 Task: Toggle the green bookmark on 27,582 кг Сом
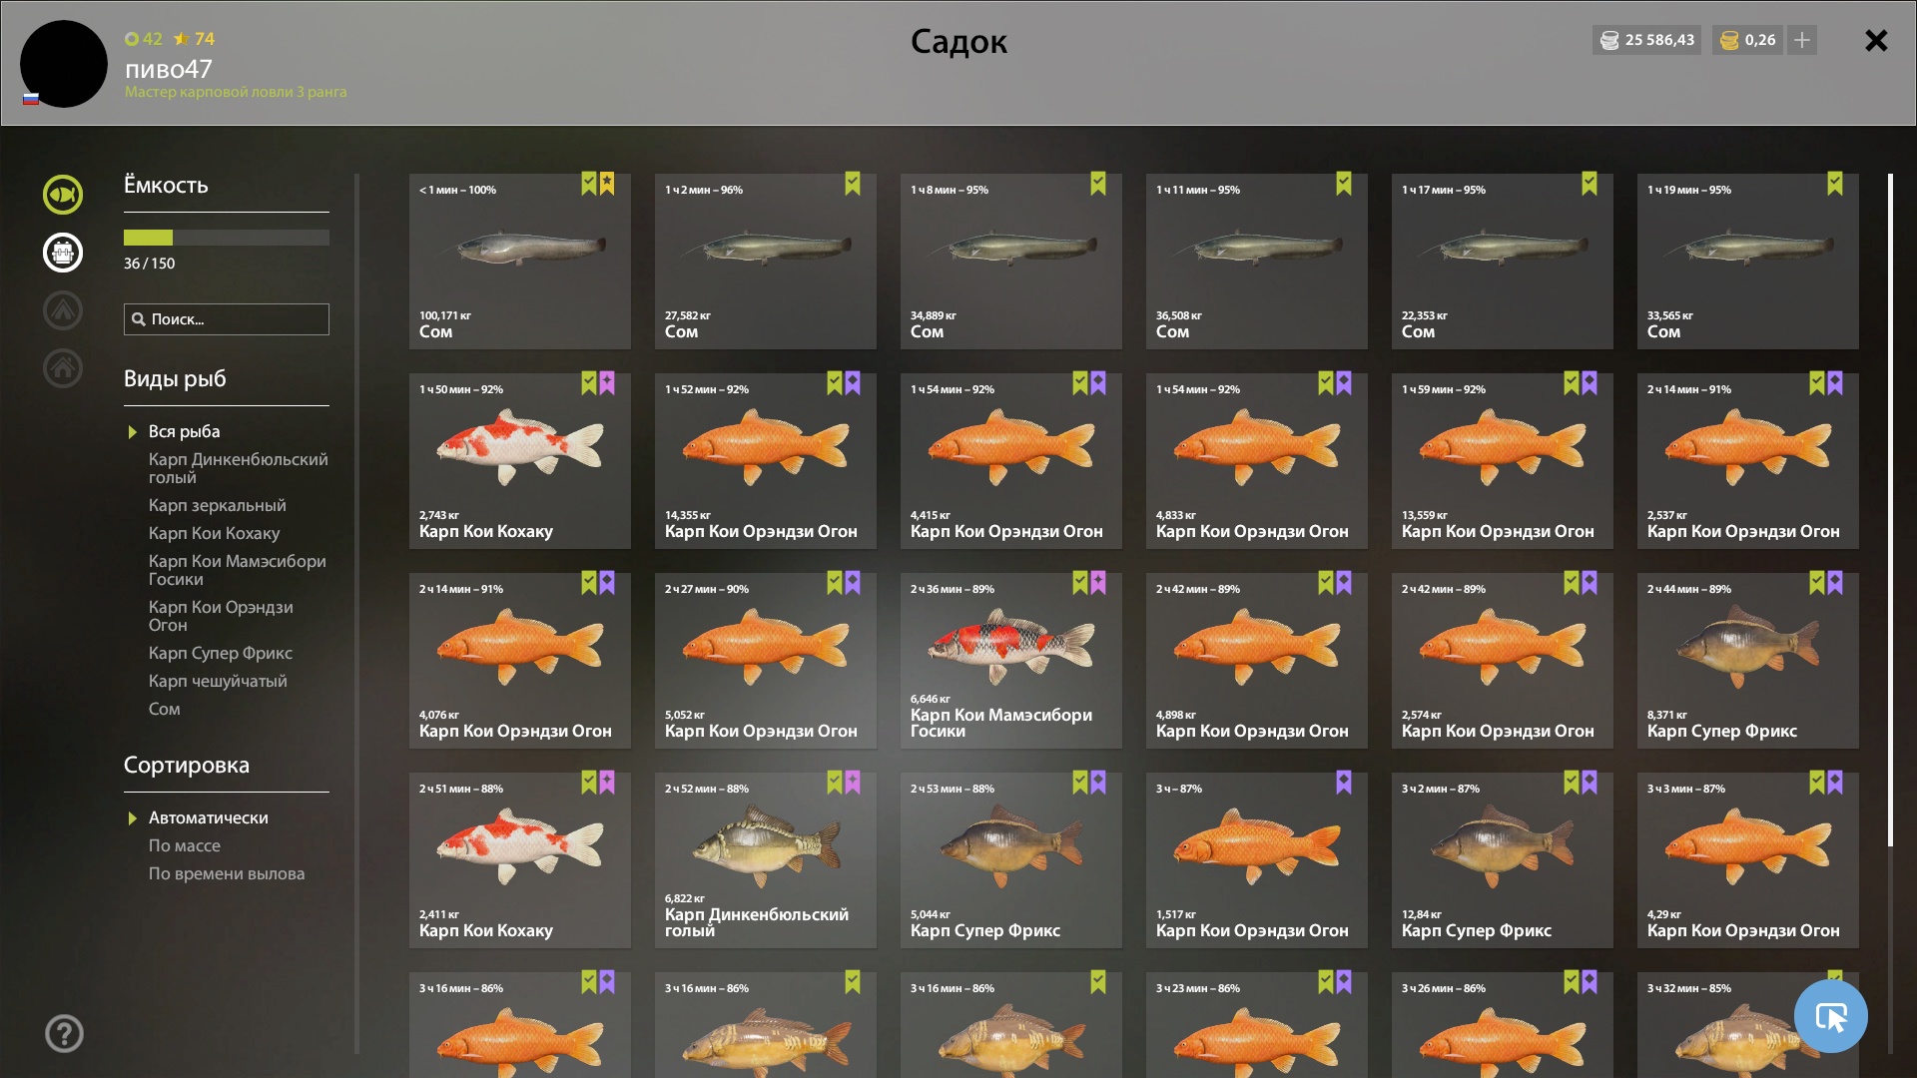click(853, 184)
